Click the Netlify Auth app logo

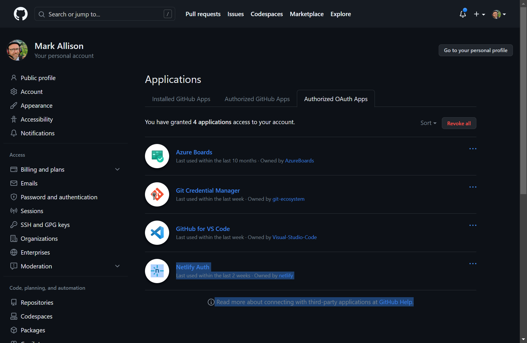[x=157, y=271]
